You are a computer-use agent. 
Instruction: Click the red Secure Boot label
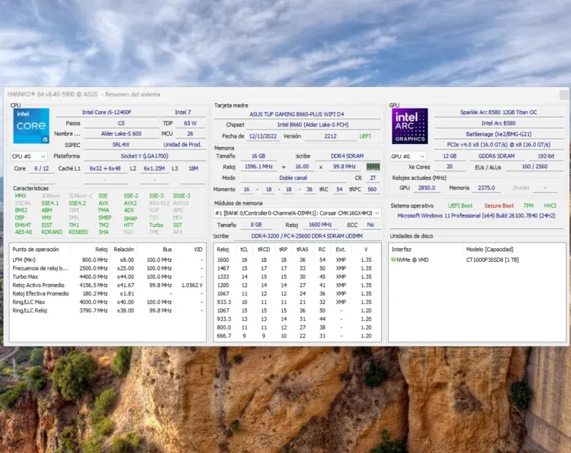coord(499,205)
